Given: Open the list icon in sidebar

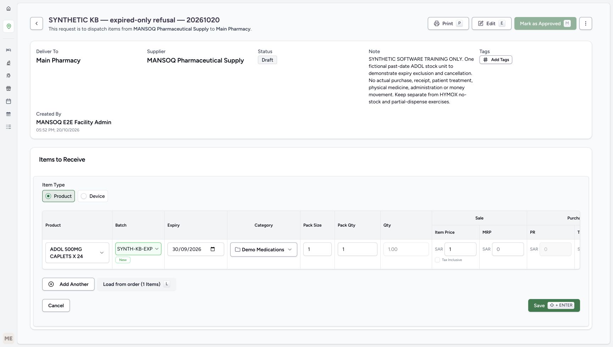Looking at the screenshot, I should (x=9, y=127).
